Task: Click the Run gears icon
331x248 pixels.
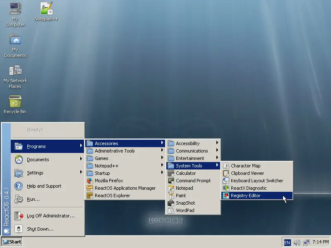Action: [x=19, y=199]
